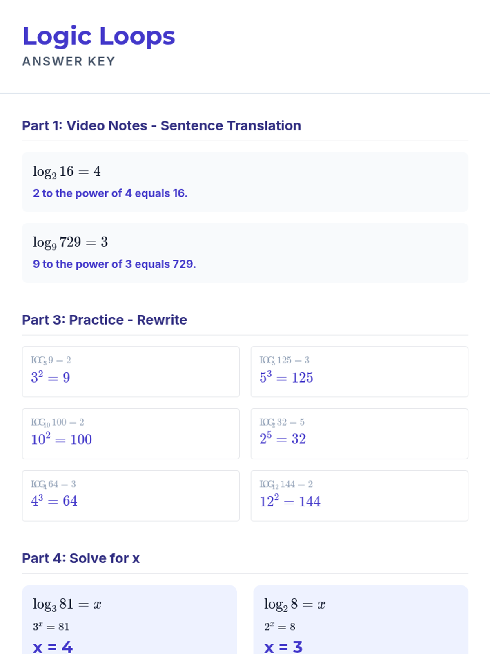Click the log base 3 of 81 problem

(x=67, y=605)
